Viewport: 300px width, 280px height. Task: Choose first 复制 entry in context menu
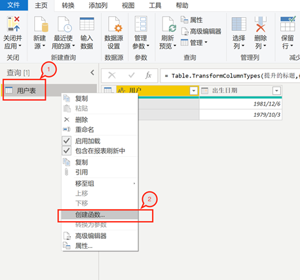[x=100, y=98]
